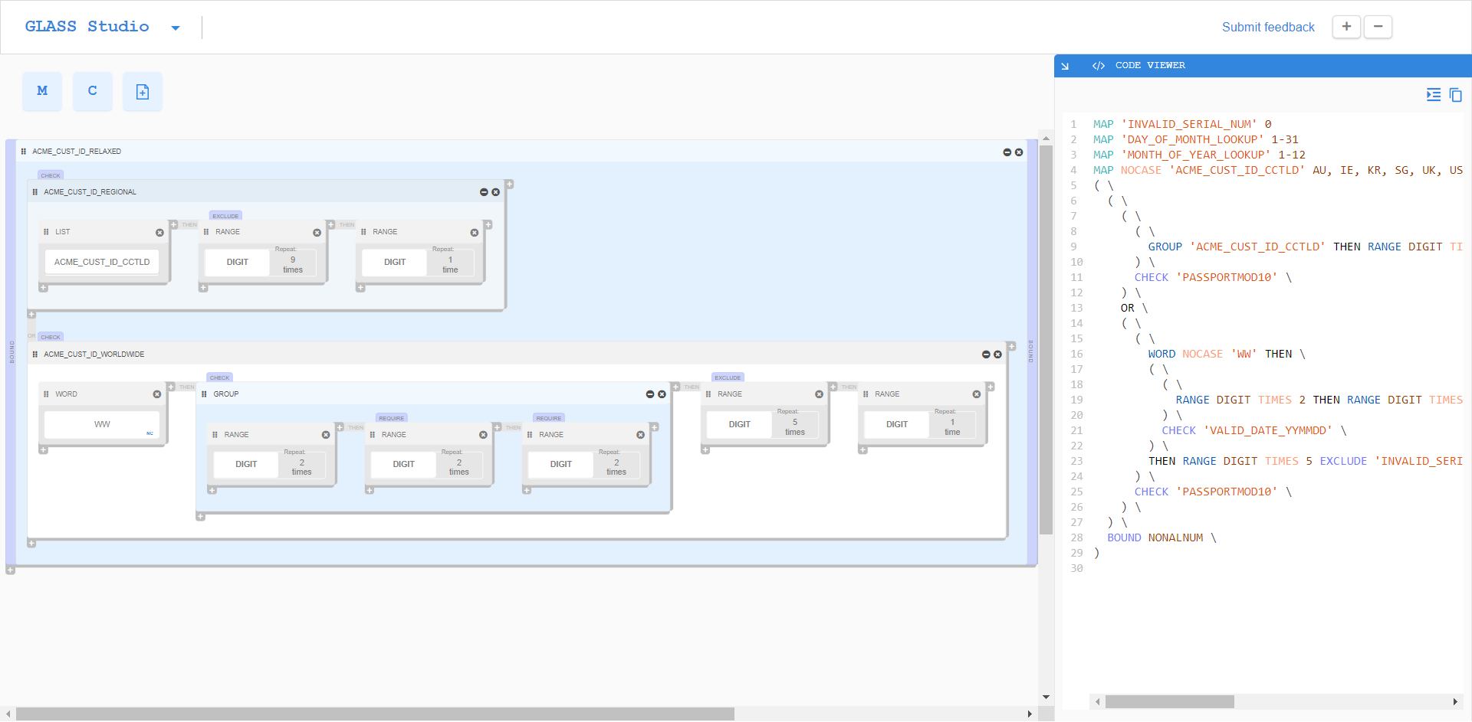Image resolution: width=1472 pixels, height=722 pixels.
Task: Collapse the ACME_CUST_ID_REGIONAL block
Action: point(484,192)
